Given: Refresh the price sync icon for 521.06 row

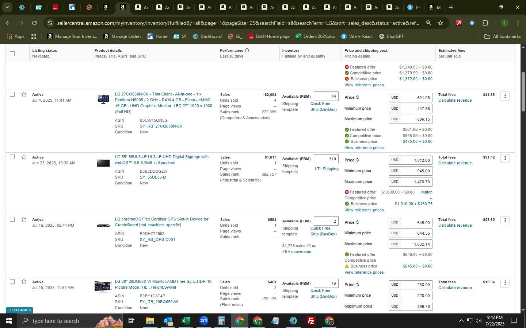Looking at the screenshot, I should pyautogui.click(x=357, y=97).
